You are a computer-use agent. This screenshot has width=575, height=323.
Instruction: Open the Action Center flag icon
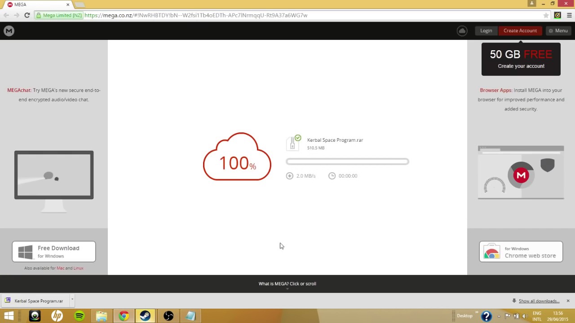(x=508, y=316)
